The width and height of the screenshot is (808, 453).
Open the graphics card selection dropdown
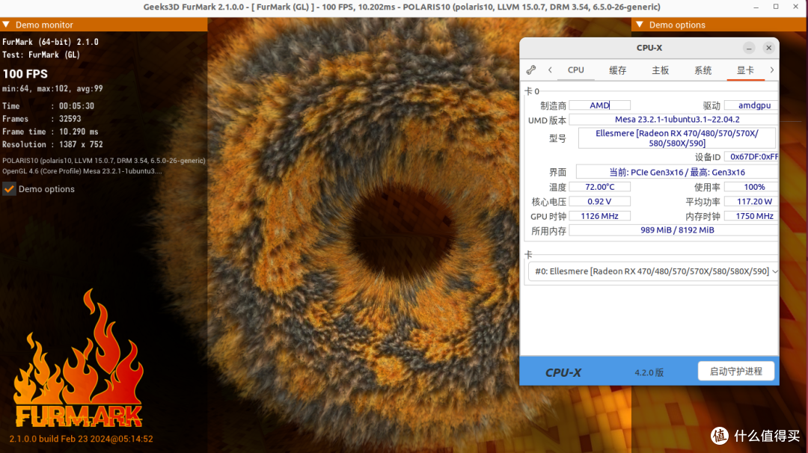653,271
